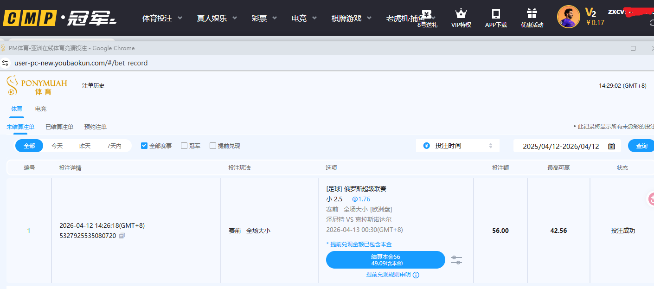
Task: Click the user avatar picture
Action: tap(568, 17)
